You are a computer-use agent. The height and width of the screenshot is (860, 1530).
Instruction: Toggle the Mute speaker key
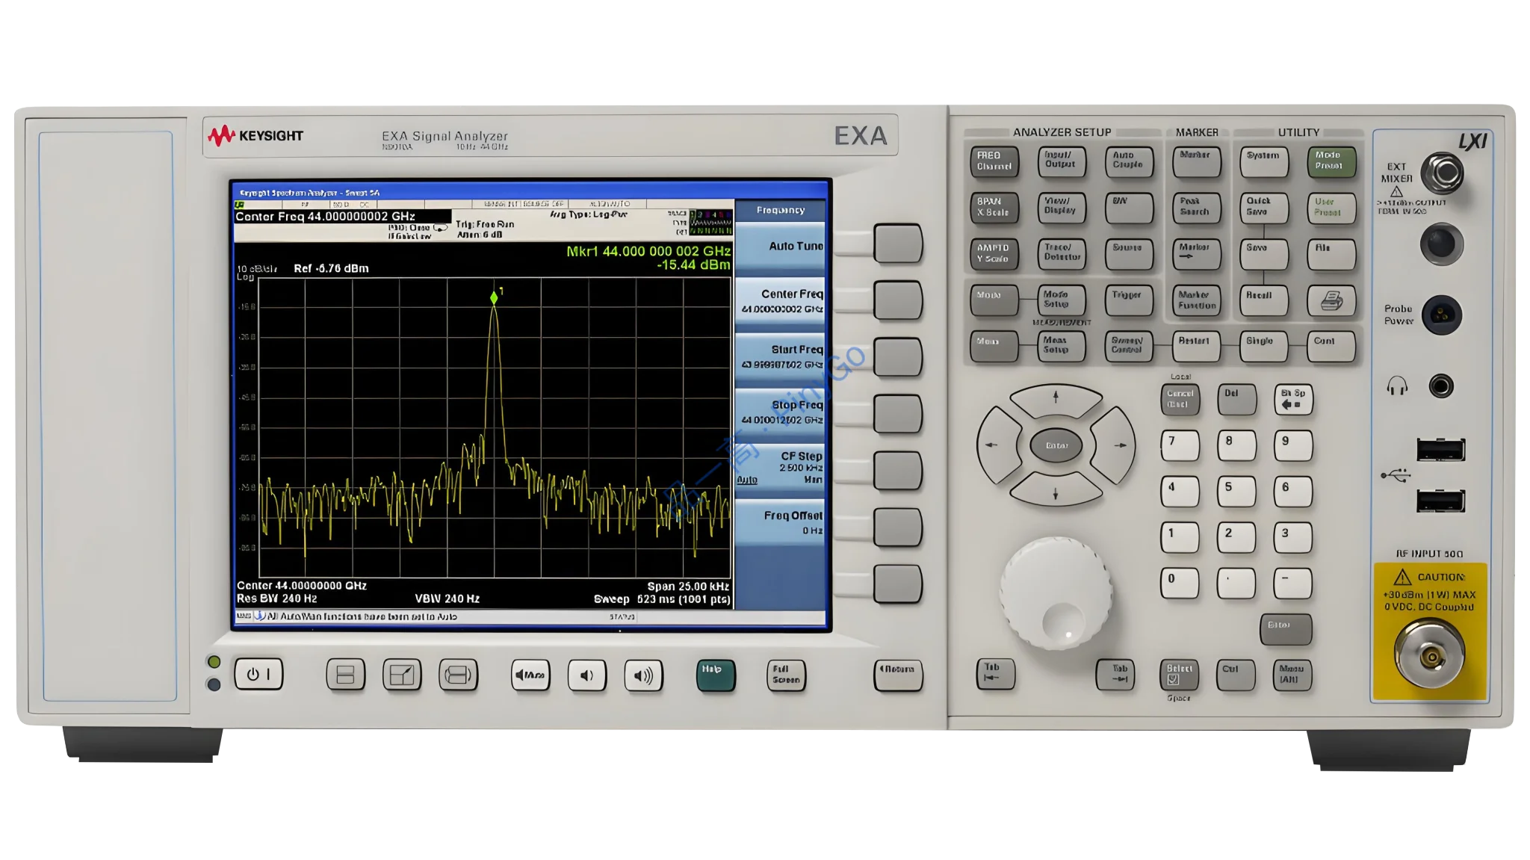(530, 675)
